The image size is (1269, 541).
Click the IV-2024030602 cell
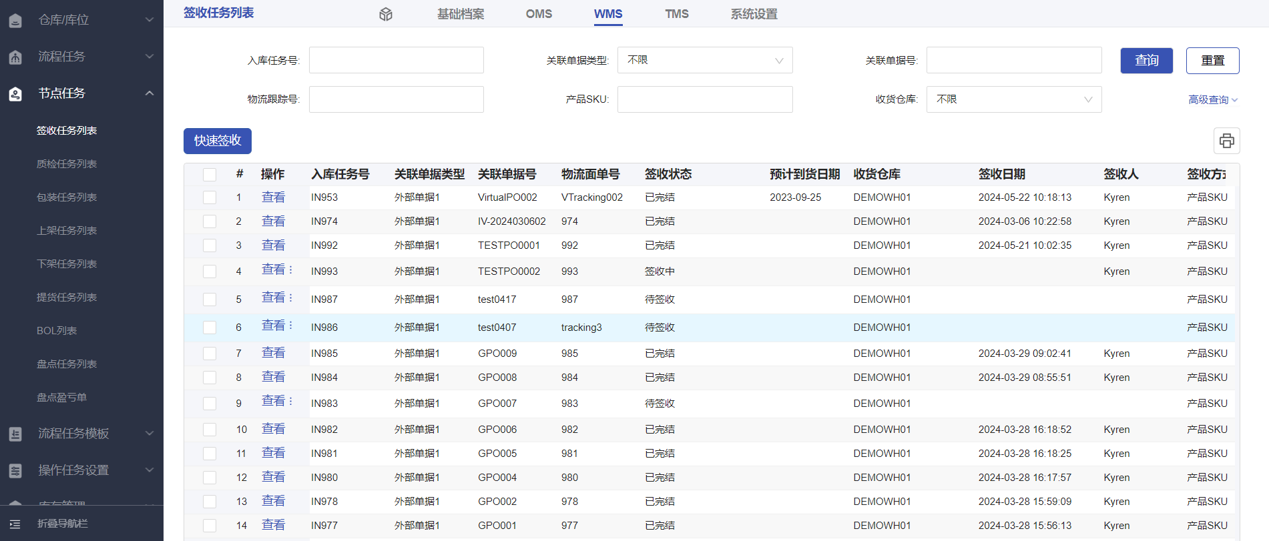coord(512,221)
